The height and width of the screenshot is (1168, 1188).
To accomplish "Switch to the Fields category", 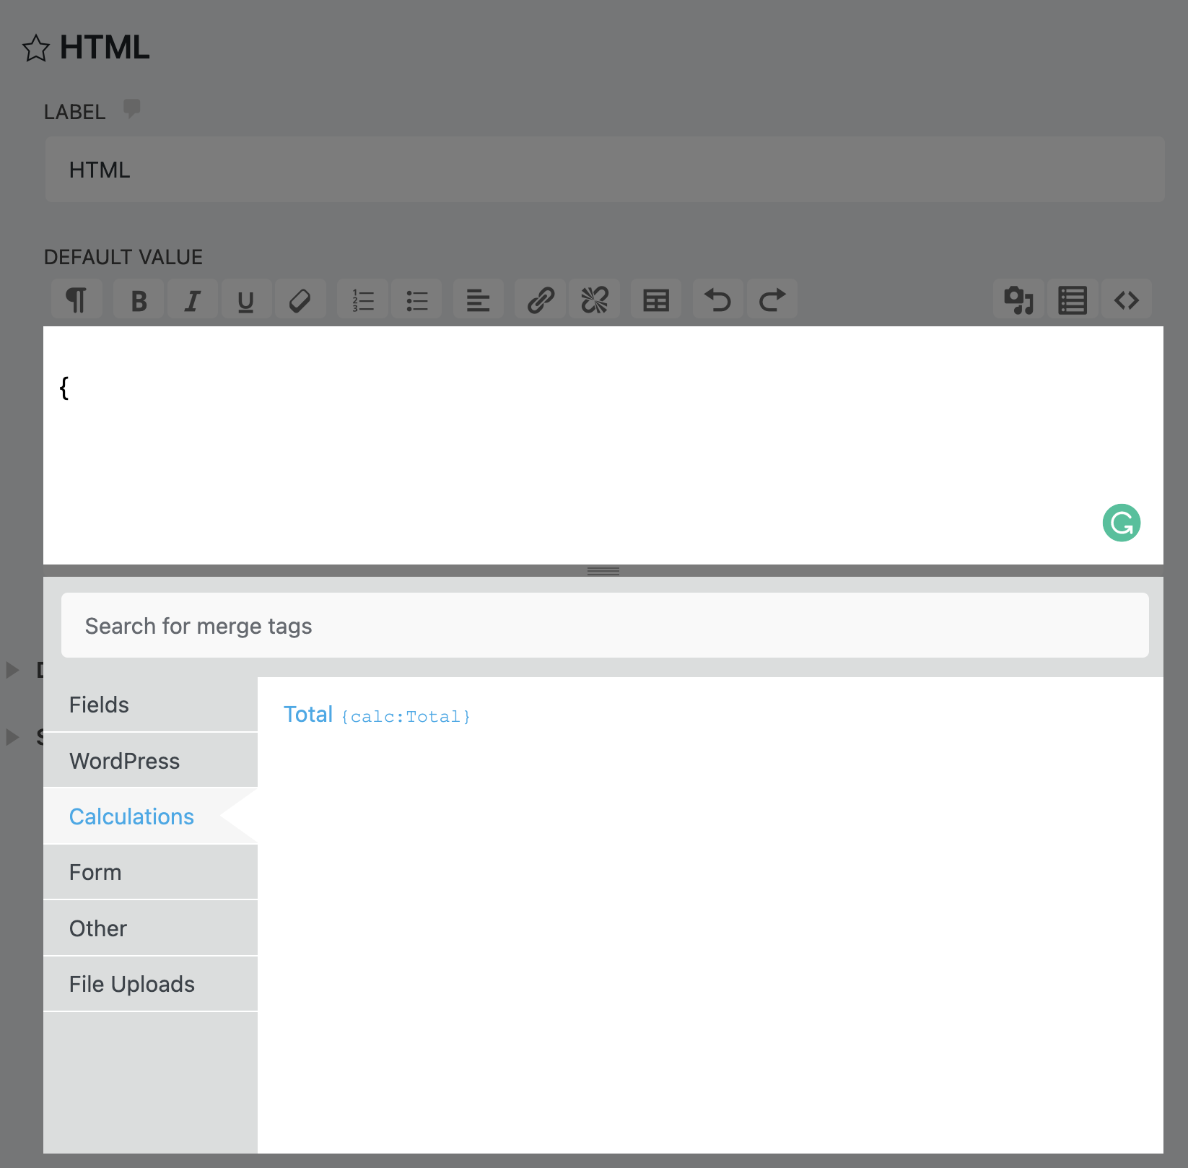I will click(x=99, y=705).
